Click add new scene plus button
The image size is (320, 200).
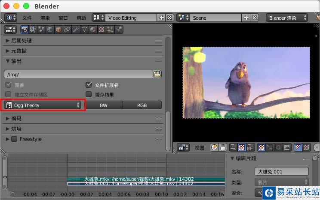[x=246, y=18]
